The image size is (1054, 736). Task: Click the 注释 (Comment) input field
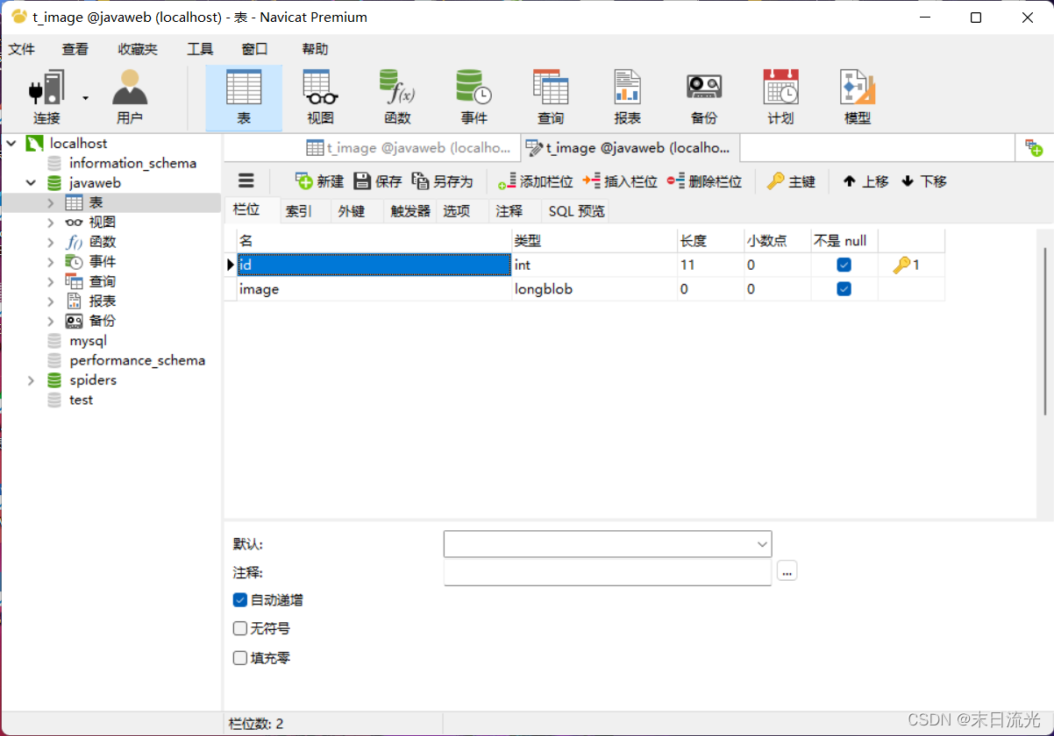point(608,572)
